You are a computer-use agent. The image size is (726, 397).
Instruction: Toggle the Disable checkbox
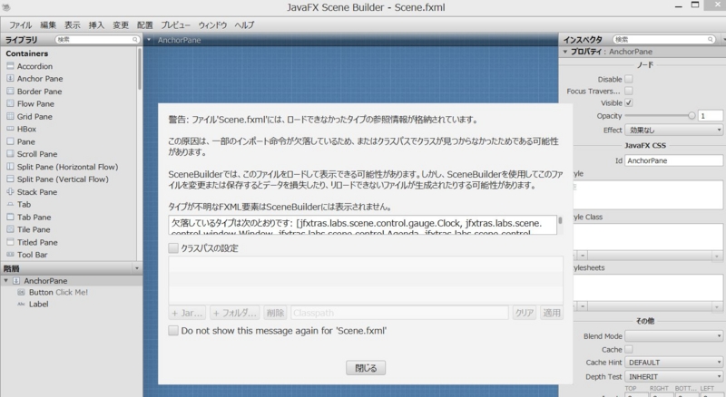click(629, 79)
